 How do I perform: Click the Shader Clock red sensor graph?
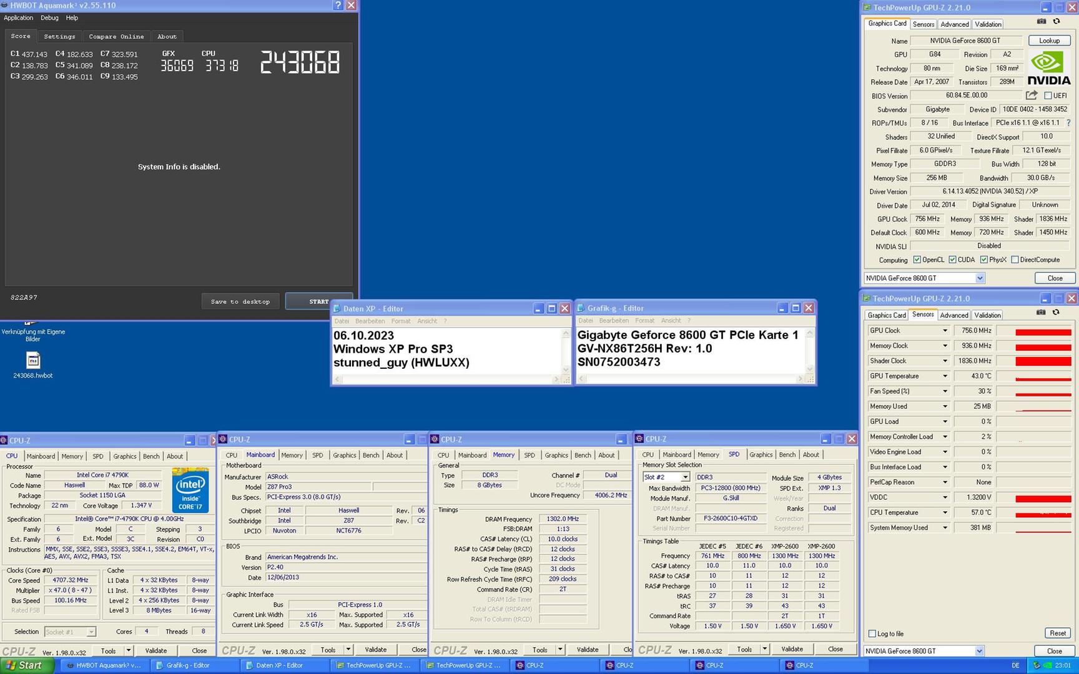click(1033, 361)
